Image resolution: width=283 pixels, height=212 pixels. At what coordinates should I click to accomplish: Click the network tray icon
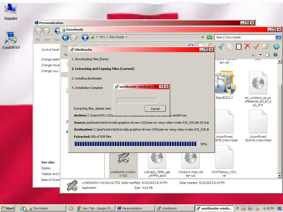pos(250,209)
